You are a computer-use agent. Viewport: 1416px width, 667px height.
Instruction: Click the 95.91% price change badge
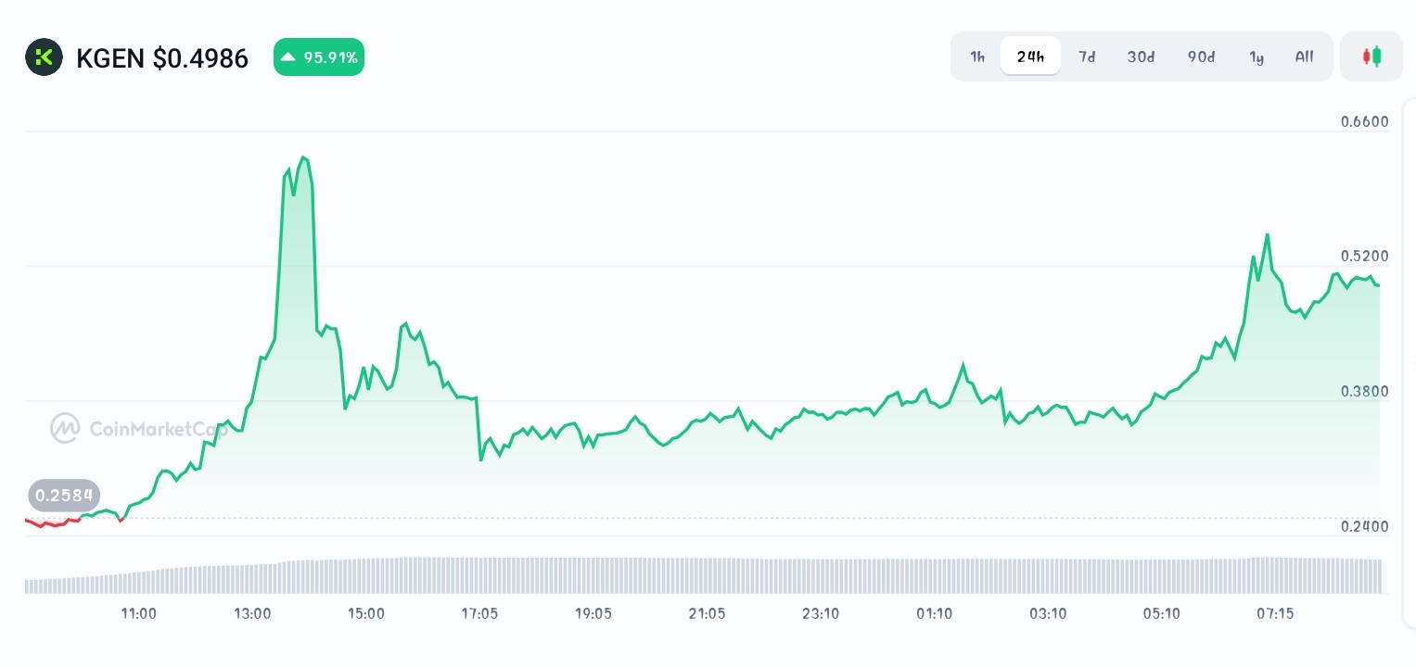319,57
